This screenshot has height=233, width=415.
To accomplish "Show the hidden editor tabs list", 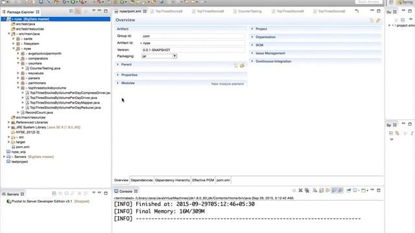I will coord(357,12).
